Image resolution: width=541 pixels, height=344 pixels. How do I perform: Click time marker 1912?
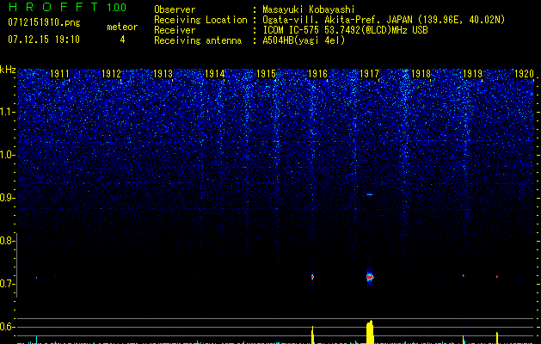click(112, 74)
